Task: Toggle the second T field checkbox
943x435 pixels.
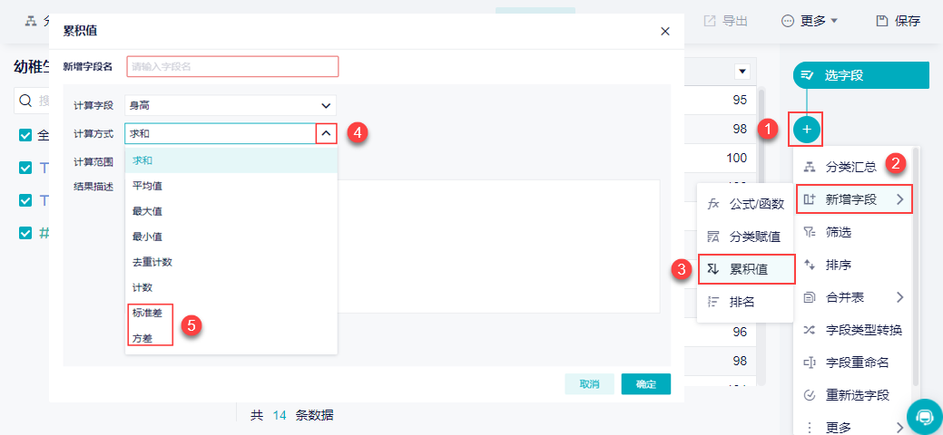Action: point(25,200)
